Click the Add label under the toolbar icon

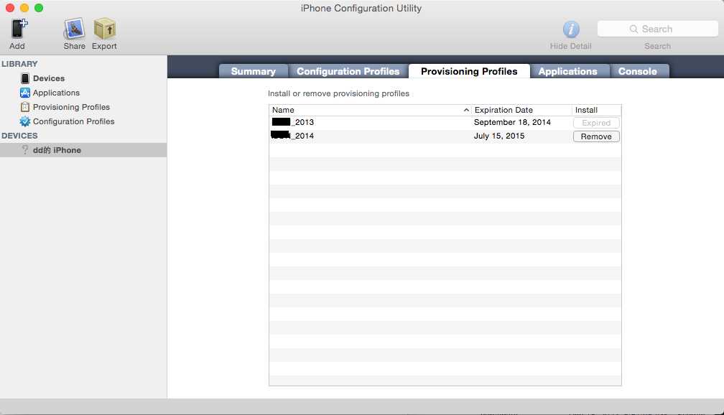tap(17, 46)
